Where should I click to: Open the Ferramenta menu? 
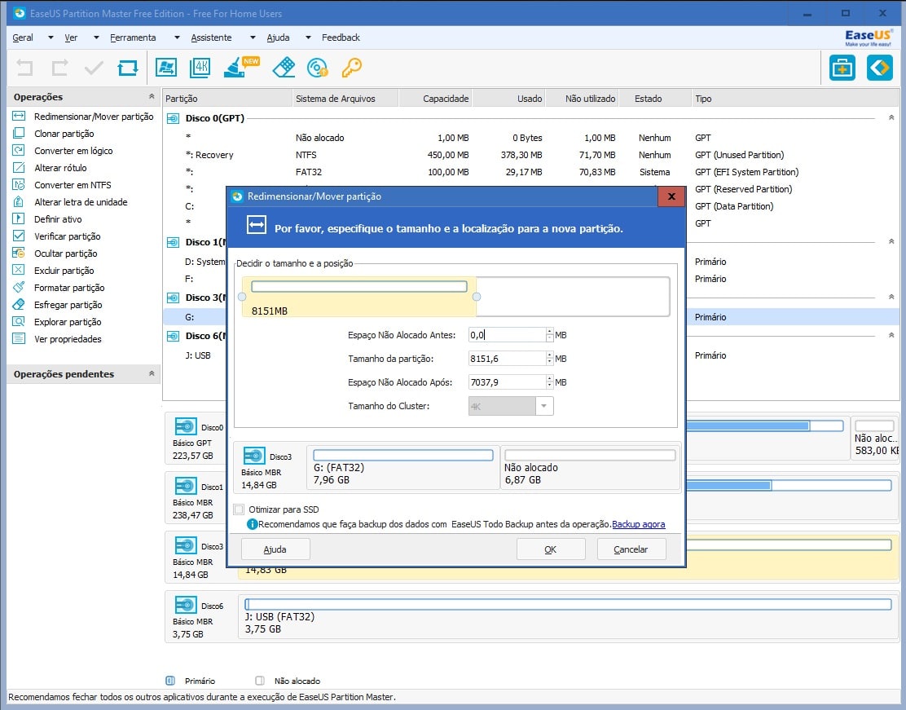(133, 37)
